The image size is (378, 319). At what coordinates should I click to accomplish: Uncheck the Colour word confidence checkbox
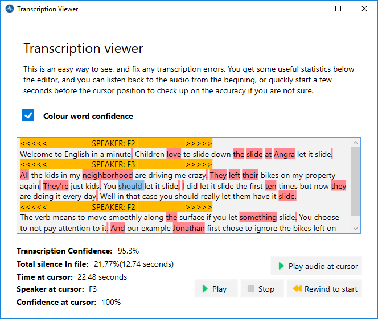point(28,115)
